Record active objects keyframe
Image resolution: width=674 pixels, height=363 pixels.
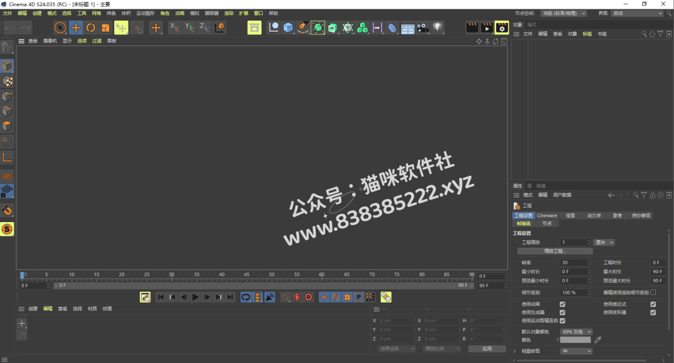[285, 298]
